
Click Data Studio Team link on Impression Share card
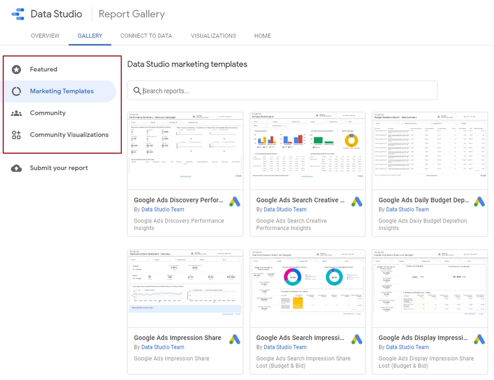click(162, 347)
